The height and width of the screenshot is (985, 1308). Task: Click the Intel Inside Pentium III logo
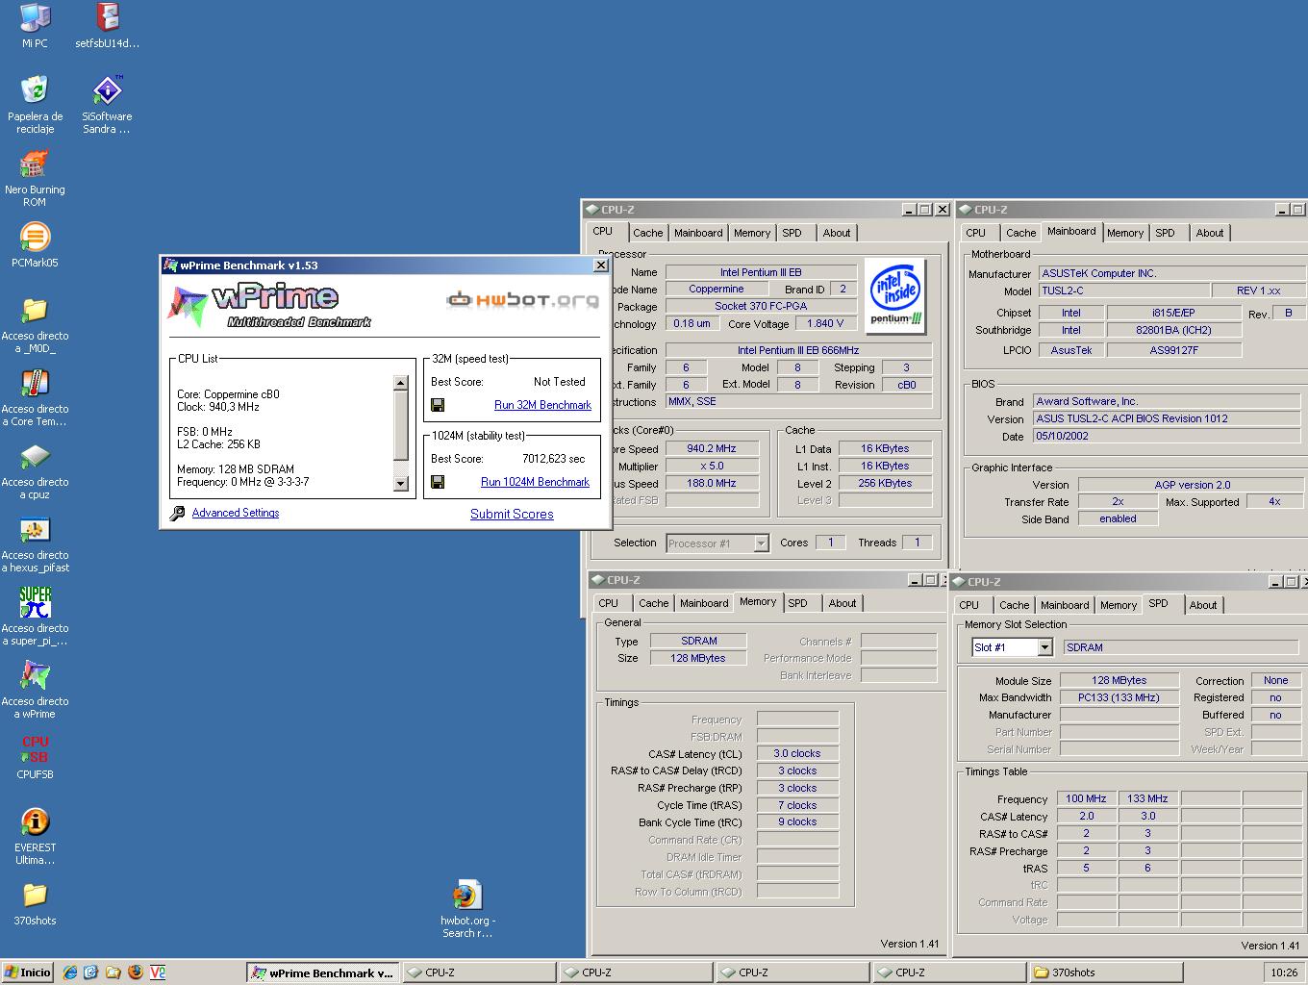[895, 295]
